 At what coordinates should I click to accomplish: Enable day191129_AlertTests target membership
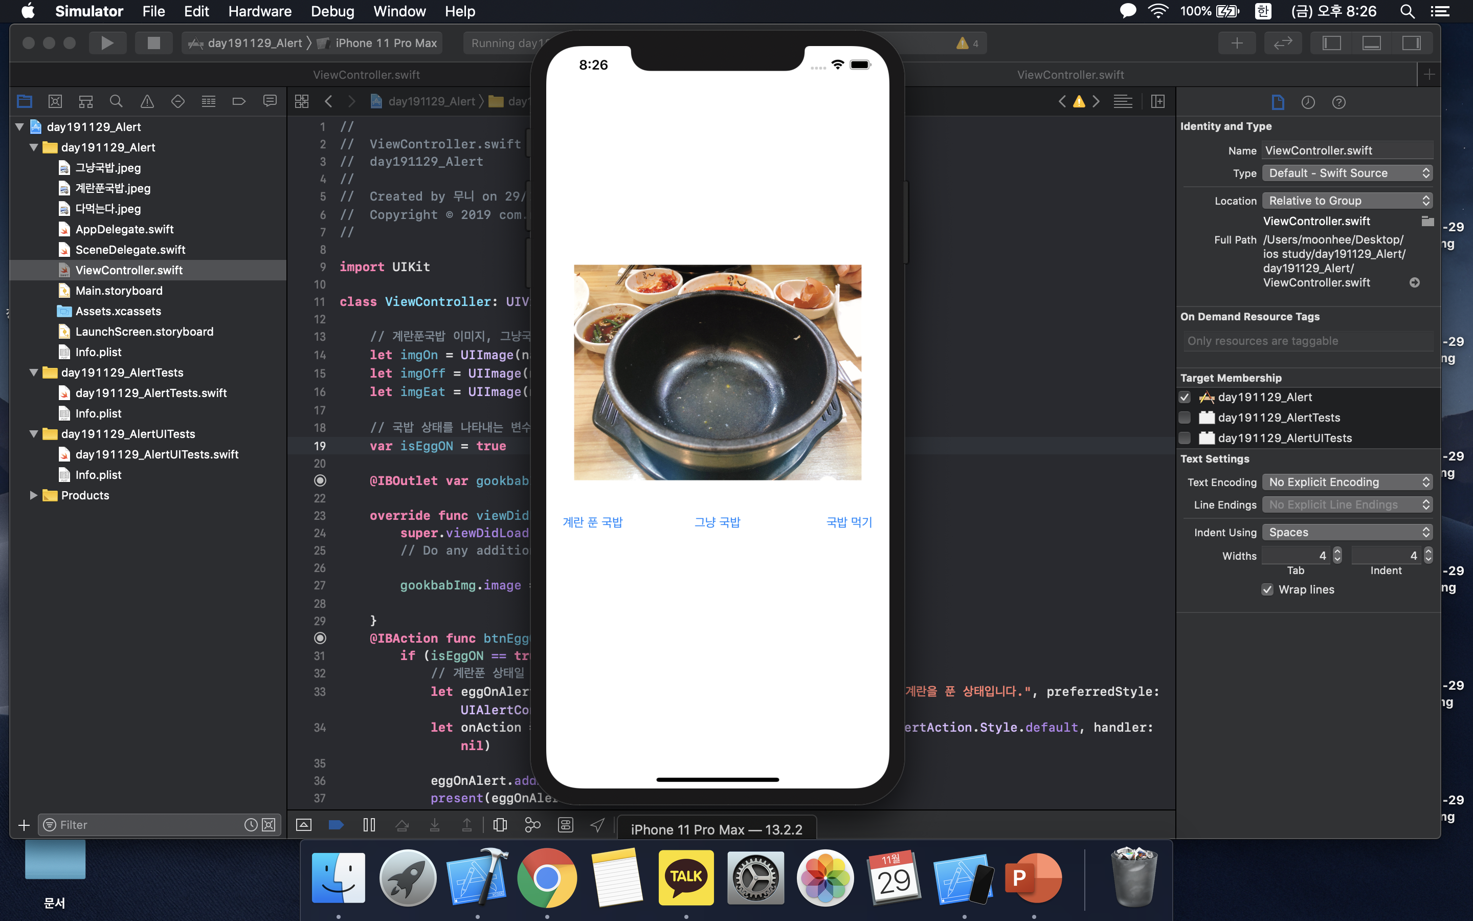pyautogui.click(x=1185, y=418)
